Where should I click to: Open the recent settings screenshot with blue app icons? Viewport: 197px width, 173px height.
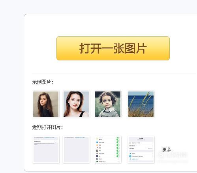click(x=141, y=150)
